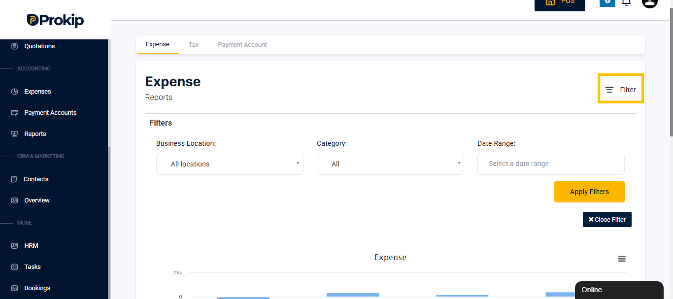This screenshot has height=299, width=673.
Task: Click the Bookings sidebar icon
Action: coord(14,288)
